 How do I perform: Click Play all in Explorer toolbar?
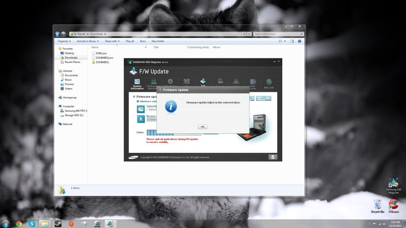[x=130, y=41]
